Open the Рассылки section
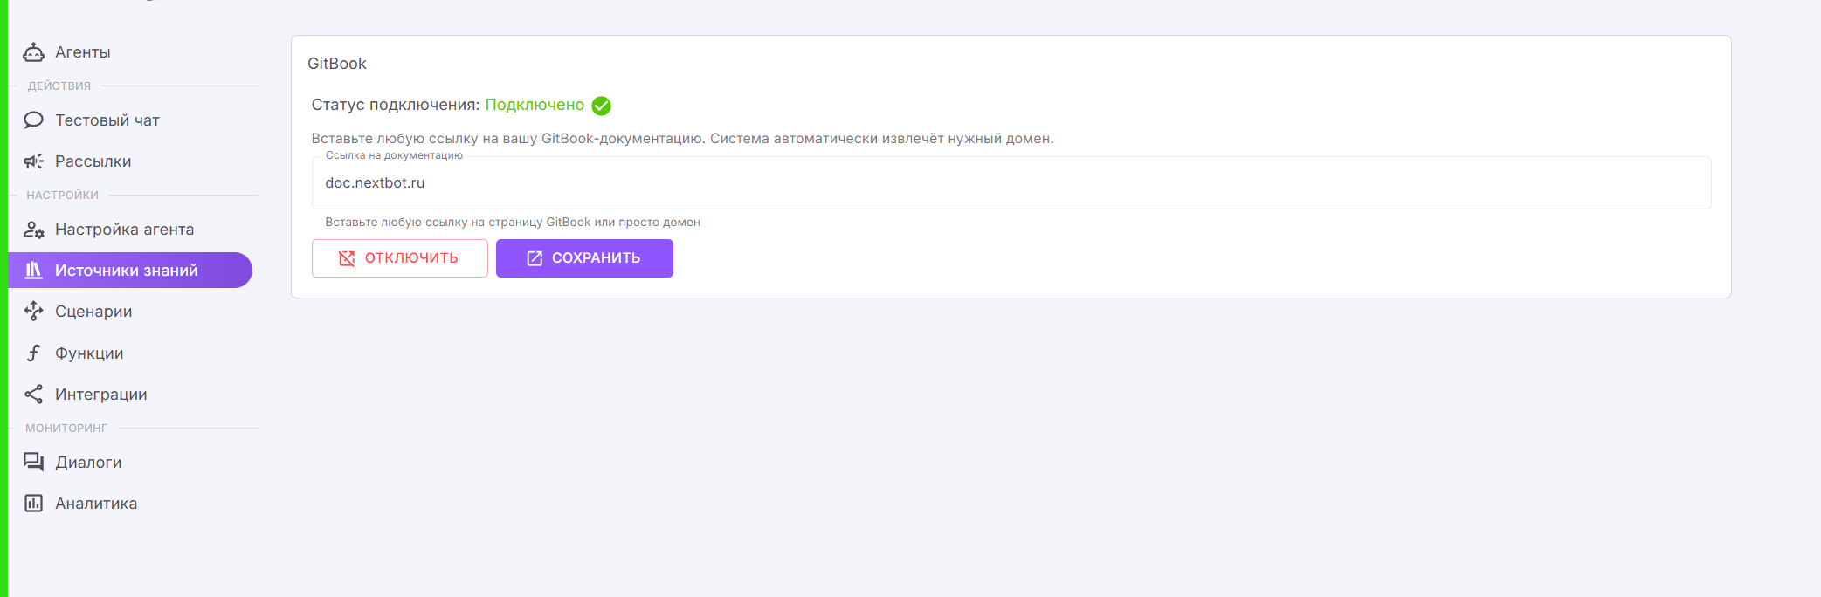The width and height of the screenshot is (1821, 597). click(x=93, y=161)
